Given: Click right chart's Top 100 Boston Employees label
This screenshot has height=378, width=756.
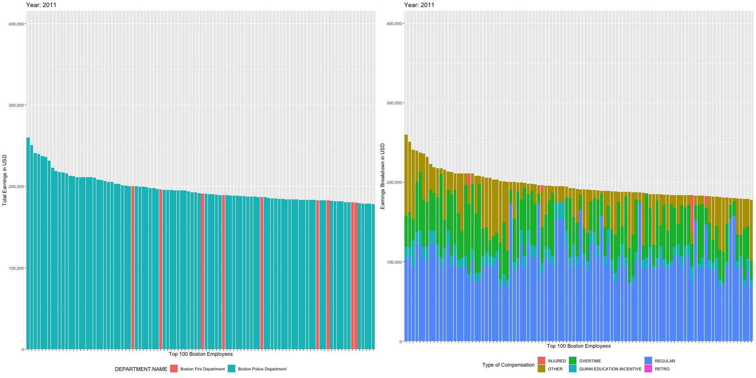Looking at the screenshot, I should click(x=578, y=346).
